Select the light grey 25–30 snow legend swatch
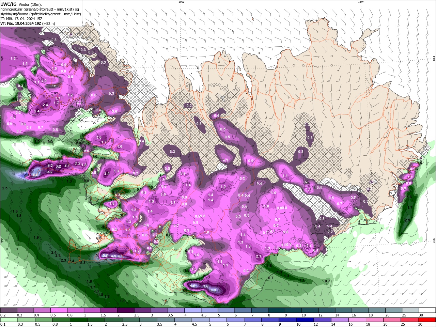This screenshot has height=327, width=436. click(410, 310)
